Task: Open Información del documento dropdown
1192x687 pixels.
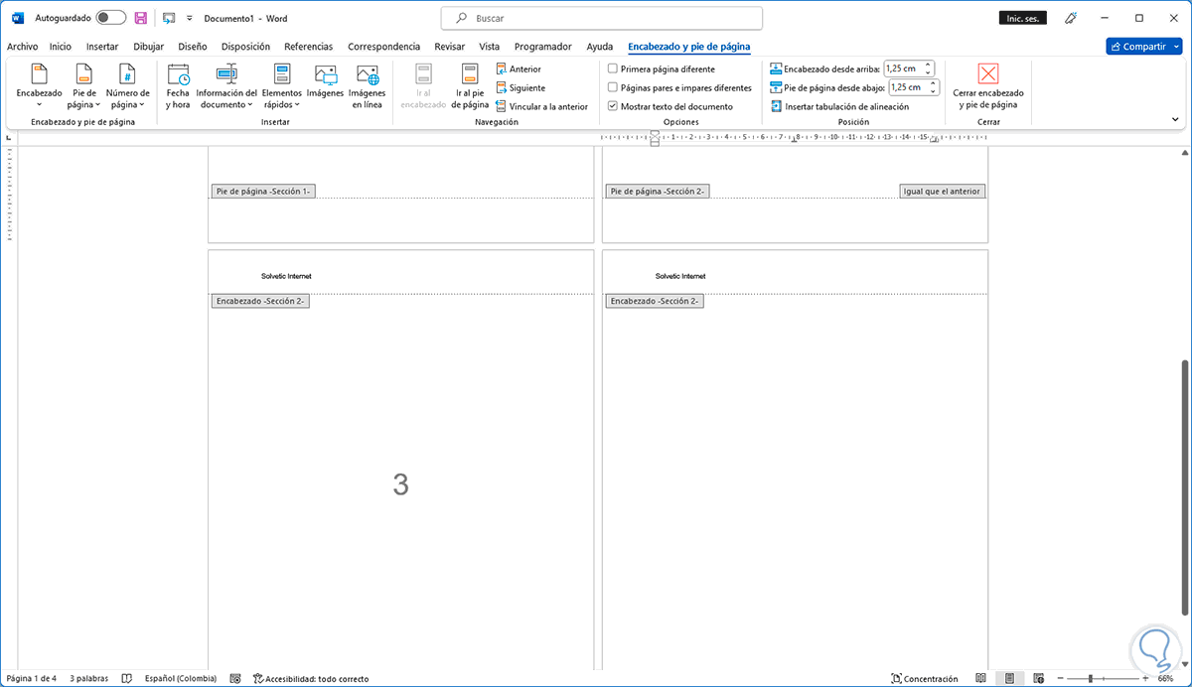Action: click(x=226, y=85)
